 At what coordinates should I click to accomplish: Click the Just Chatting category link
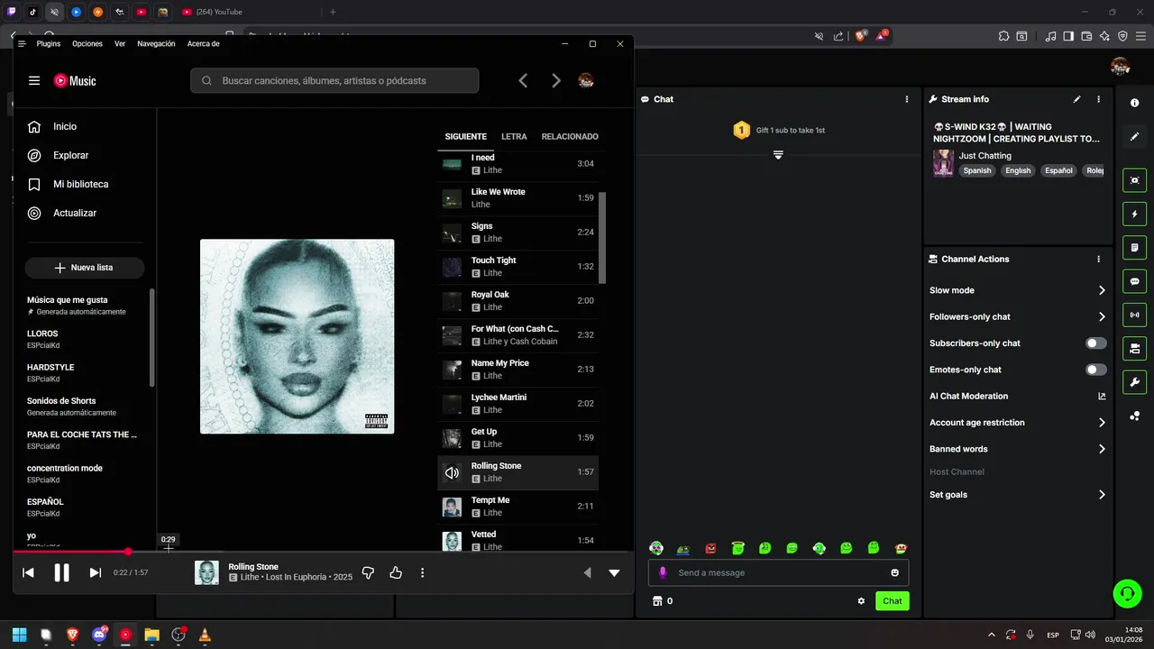tap(985, 156)
